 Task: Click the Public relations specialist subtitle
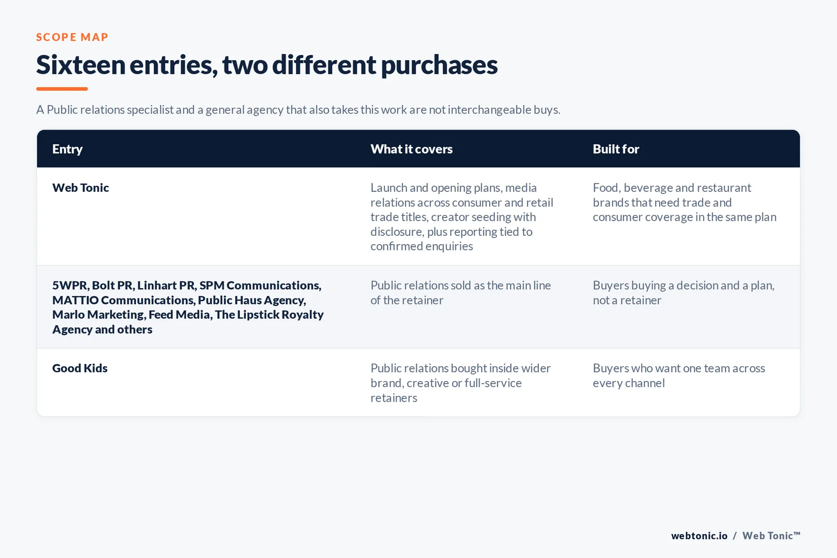coord(298,110)
